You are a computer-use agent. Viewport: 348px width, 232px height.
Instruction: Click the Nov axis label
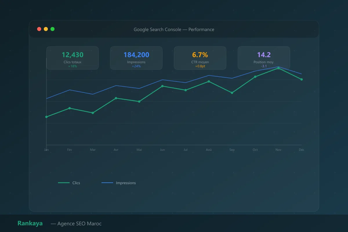(x=278, y=150)
